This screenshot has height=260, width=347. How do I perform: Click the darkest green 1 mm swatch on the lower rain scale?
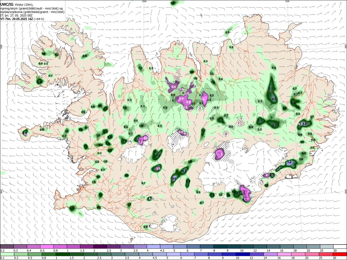(x=63, y=254)
